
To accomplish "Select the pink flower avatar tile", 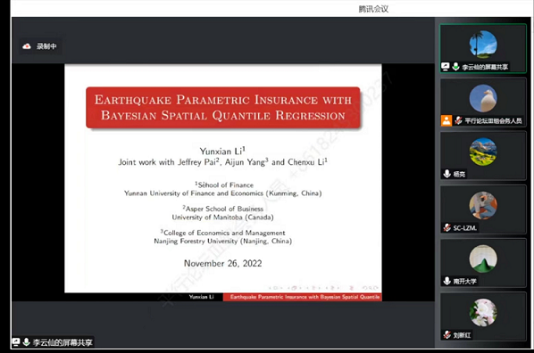I will [x=483, y=313].
